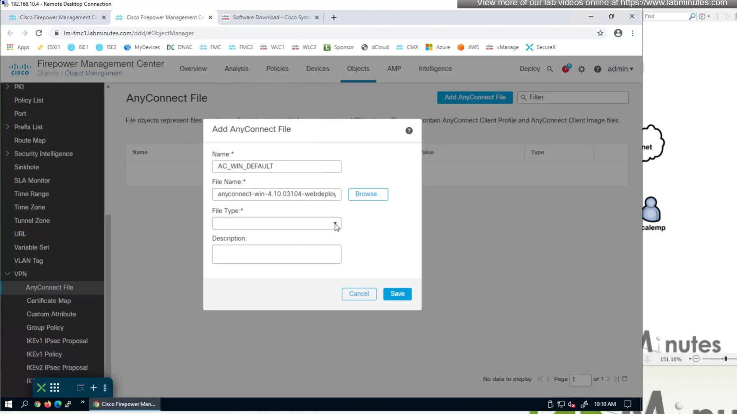737x414 pixels.
Task: Save the AnyConnect file
Action: (x=397, y=294)
